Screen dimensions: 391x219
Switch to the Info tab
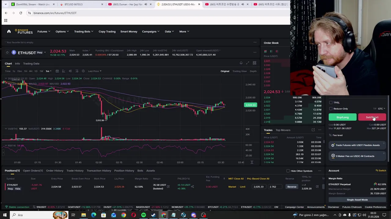coord(17,64)
